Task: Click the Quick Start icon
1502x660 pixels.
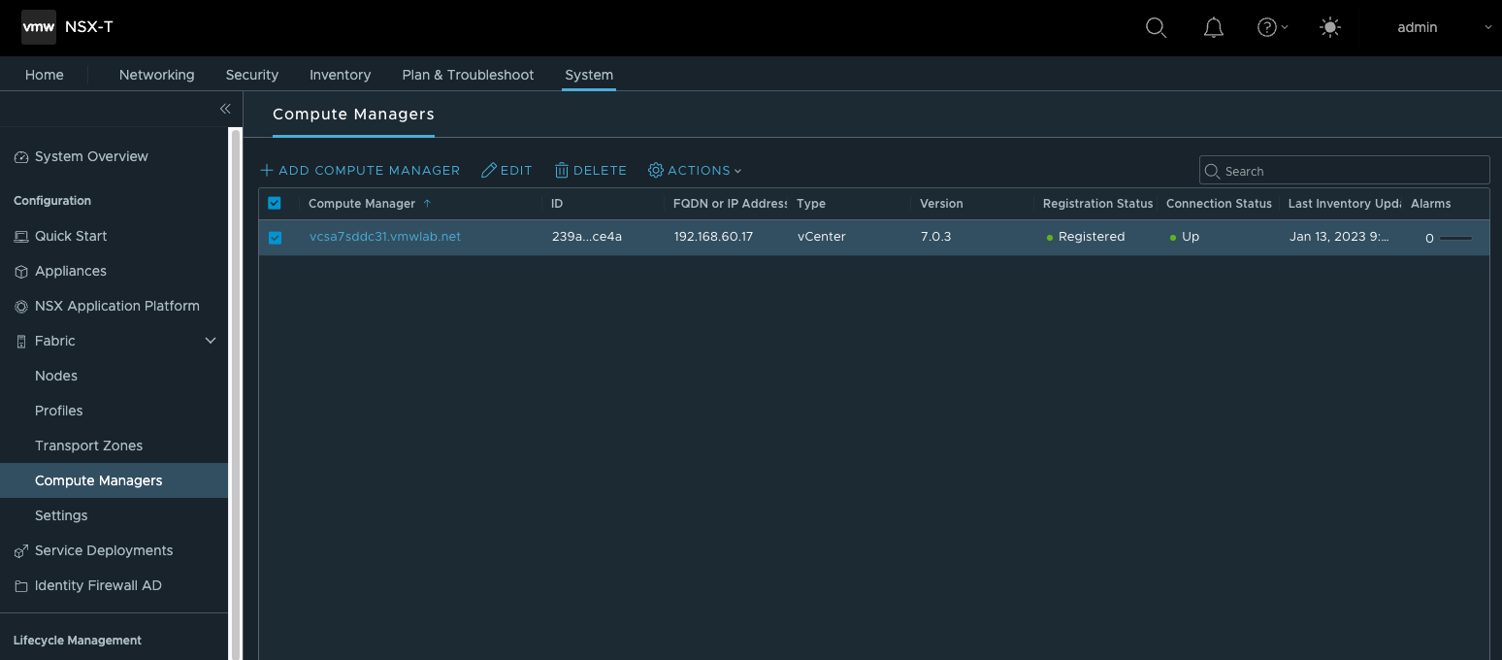Action: pos(21,236)
